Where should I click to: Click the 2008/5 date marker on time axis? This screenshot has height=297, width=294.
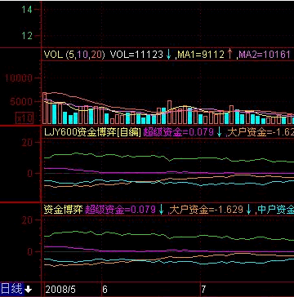click(x=60, y=290)
